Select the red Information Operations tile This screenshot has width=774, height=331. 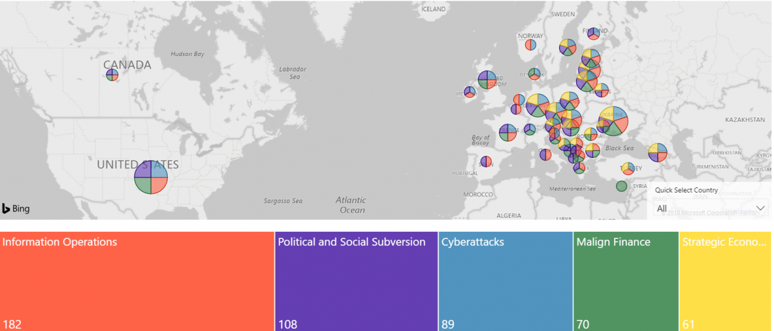137,281
